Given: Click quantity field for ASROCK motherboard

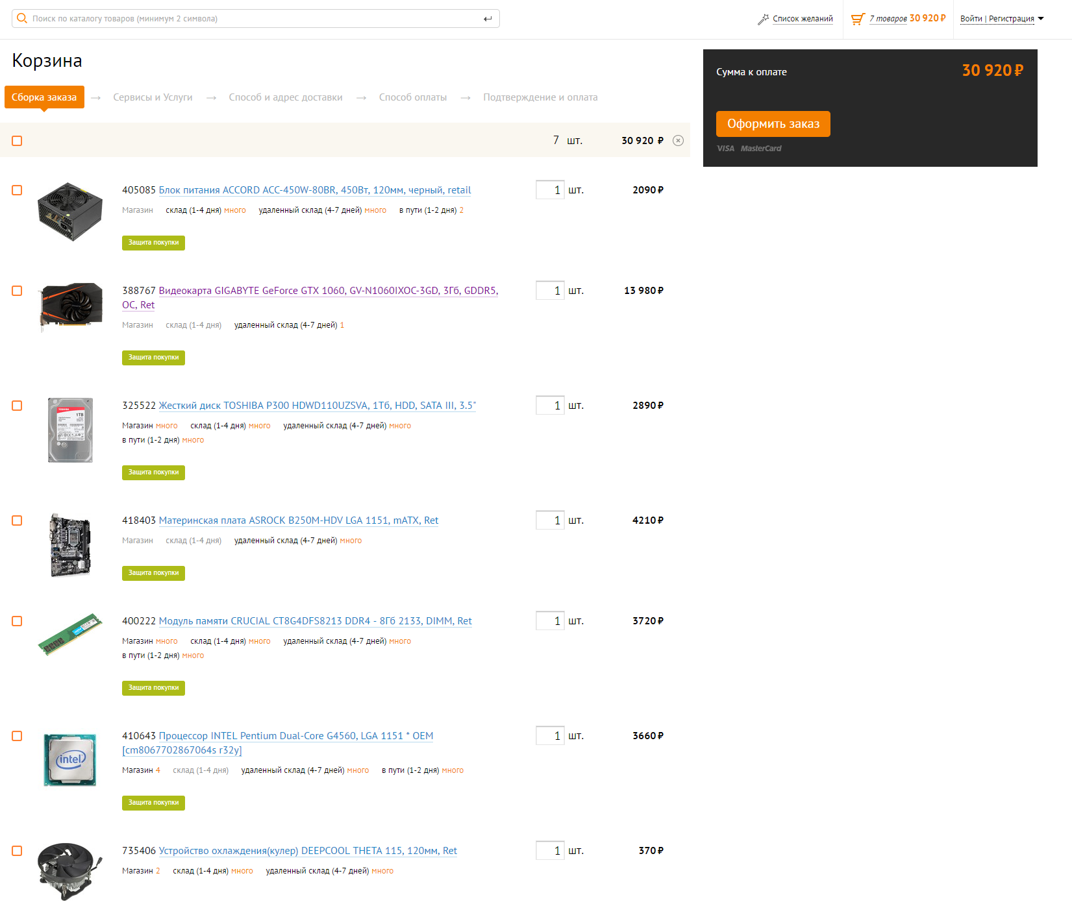Looking at the screenshot, I should click(x=550, y=520).
